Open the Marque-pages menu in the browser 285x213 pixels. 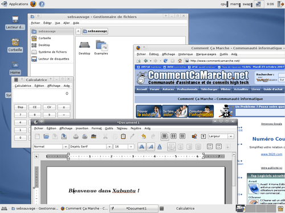pyautogui.click(x=206, y=54)
